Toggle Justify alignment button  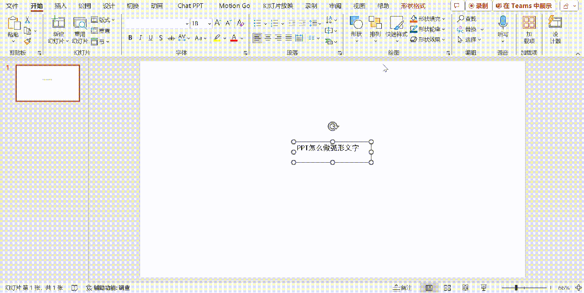288,38
